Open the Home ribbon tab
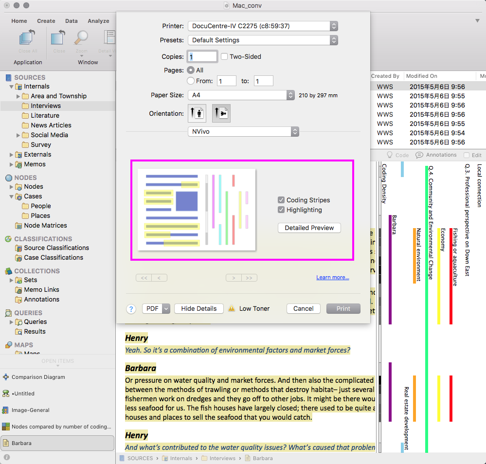This screenshot has width=486, height=464. pyautogui.click(x=19, y=21)
